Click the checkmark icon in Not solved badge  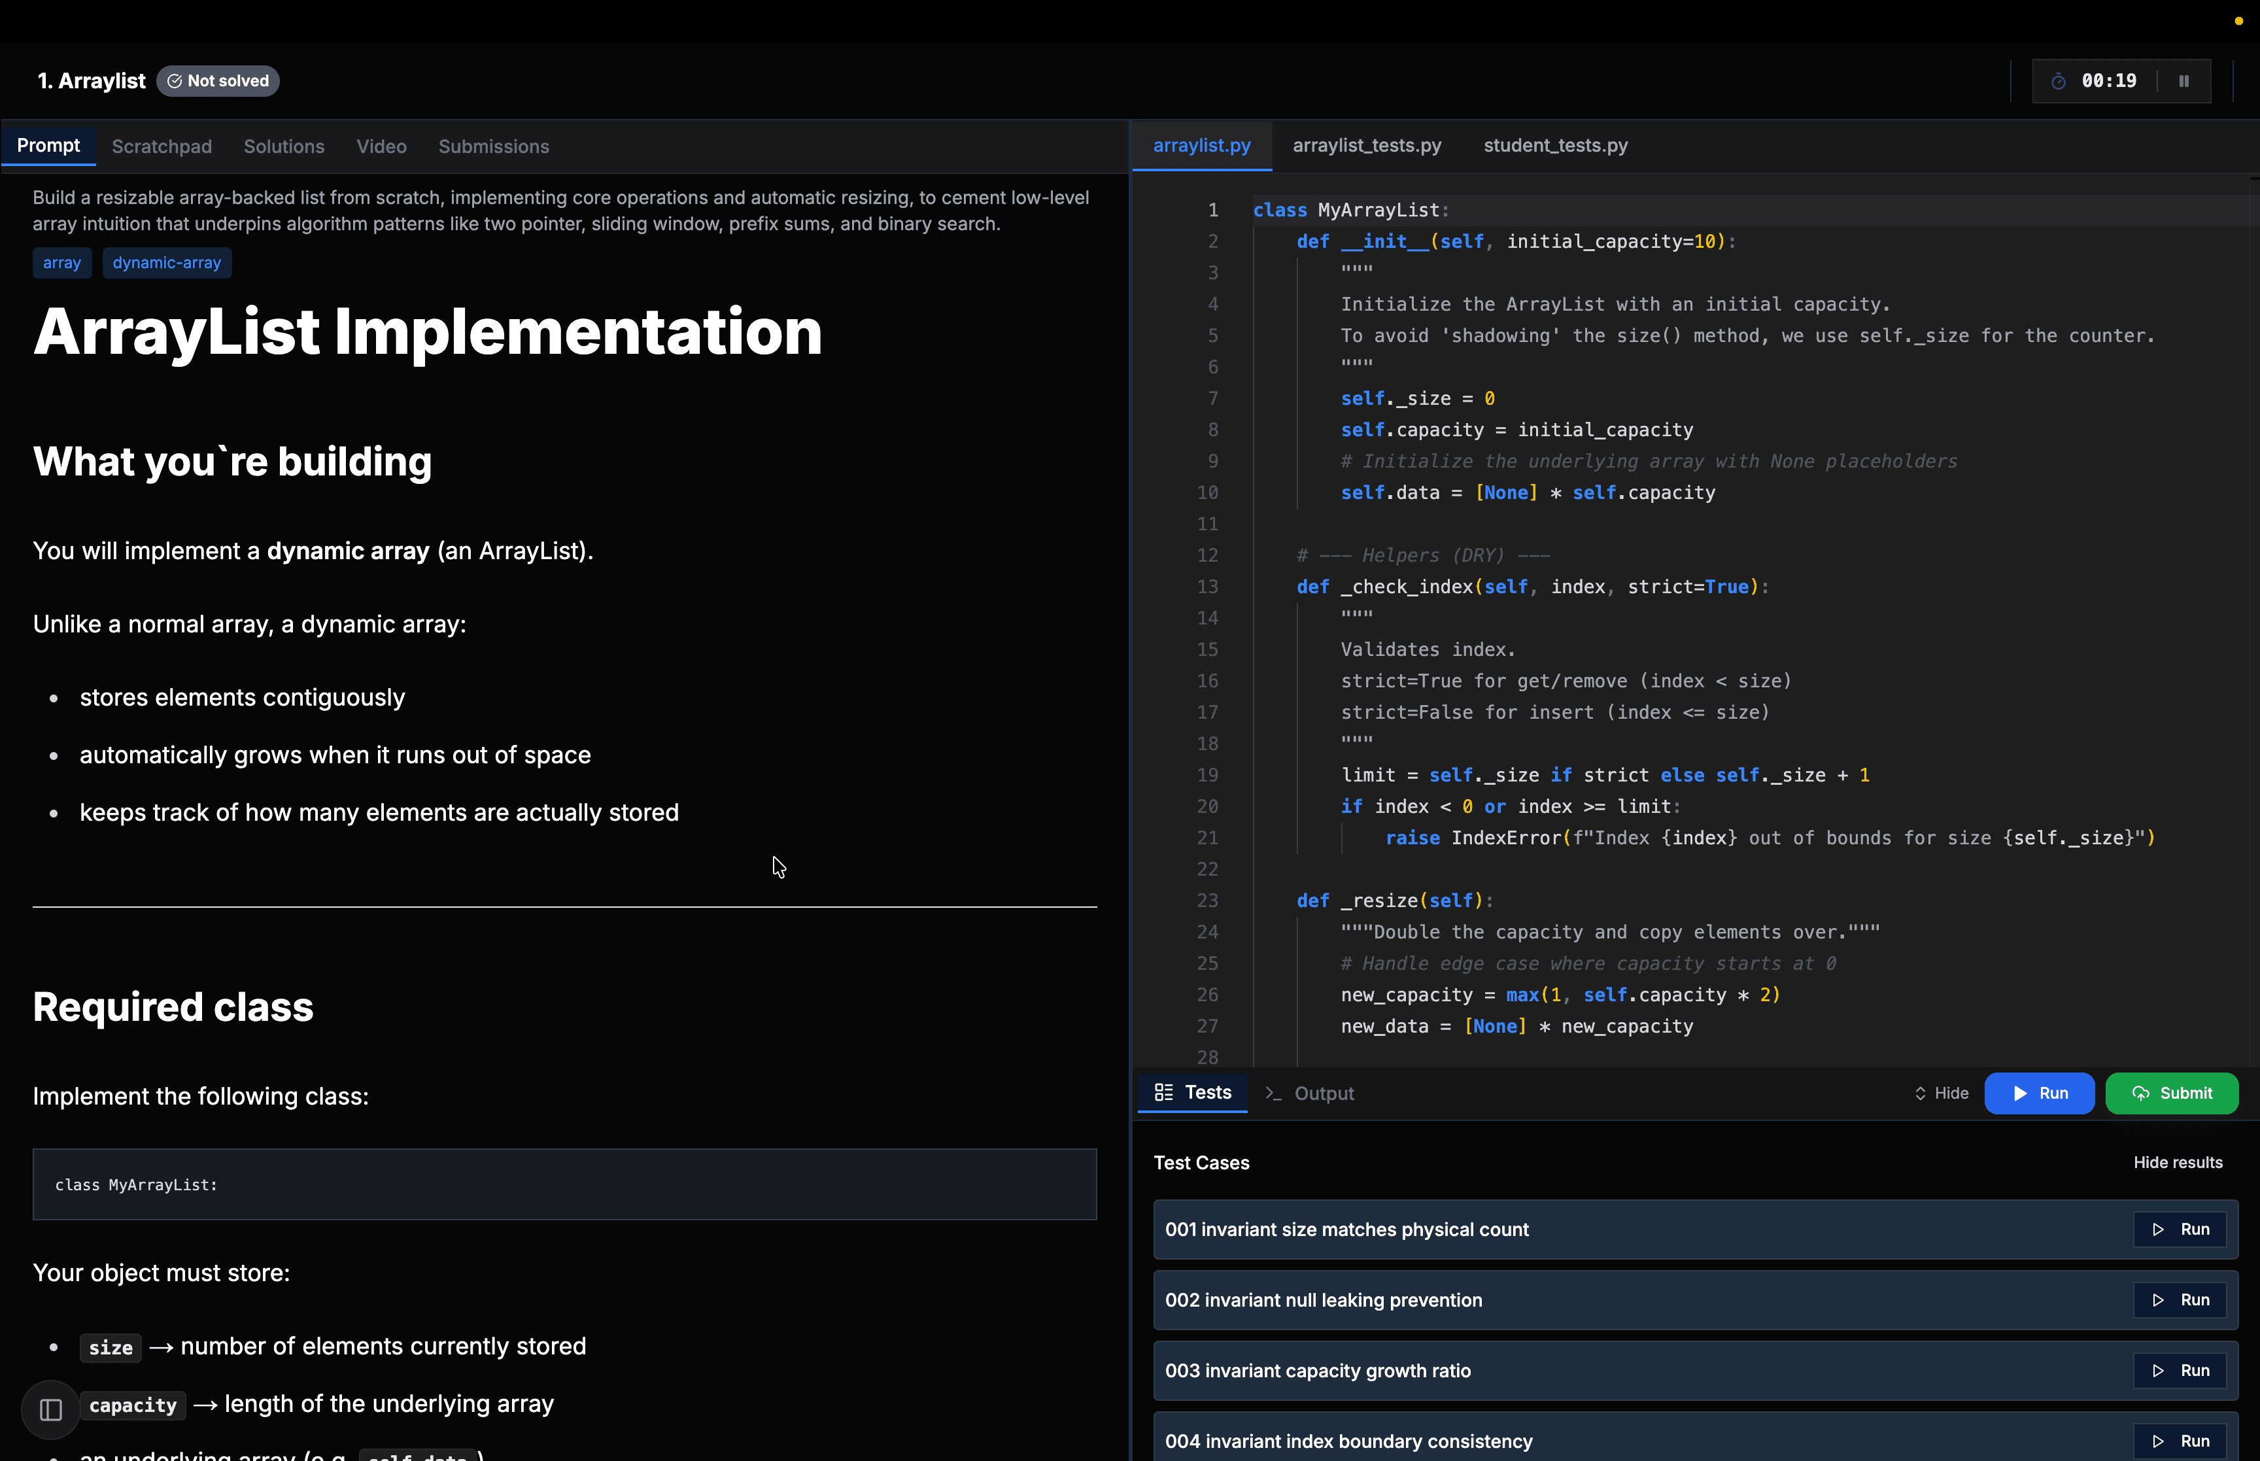tap(175, 80)
